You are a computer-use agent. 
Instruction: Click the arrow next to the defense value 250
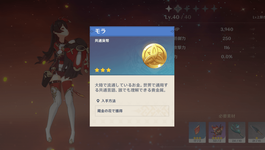click(x=252, y=38)
